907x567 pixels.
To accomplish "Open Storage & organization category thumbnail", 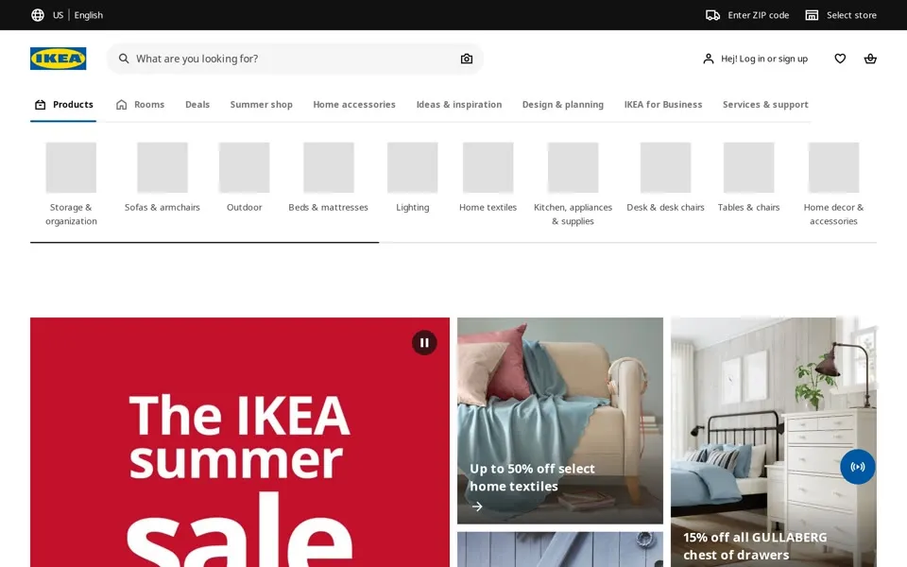I will pyautogui.click(x=71, y=167).
